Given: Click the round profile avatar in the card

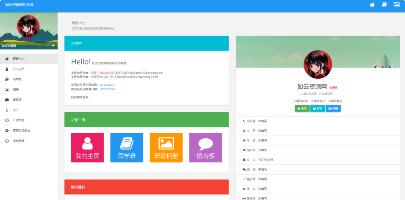Looking at the screenshot, I should (318, 64).
